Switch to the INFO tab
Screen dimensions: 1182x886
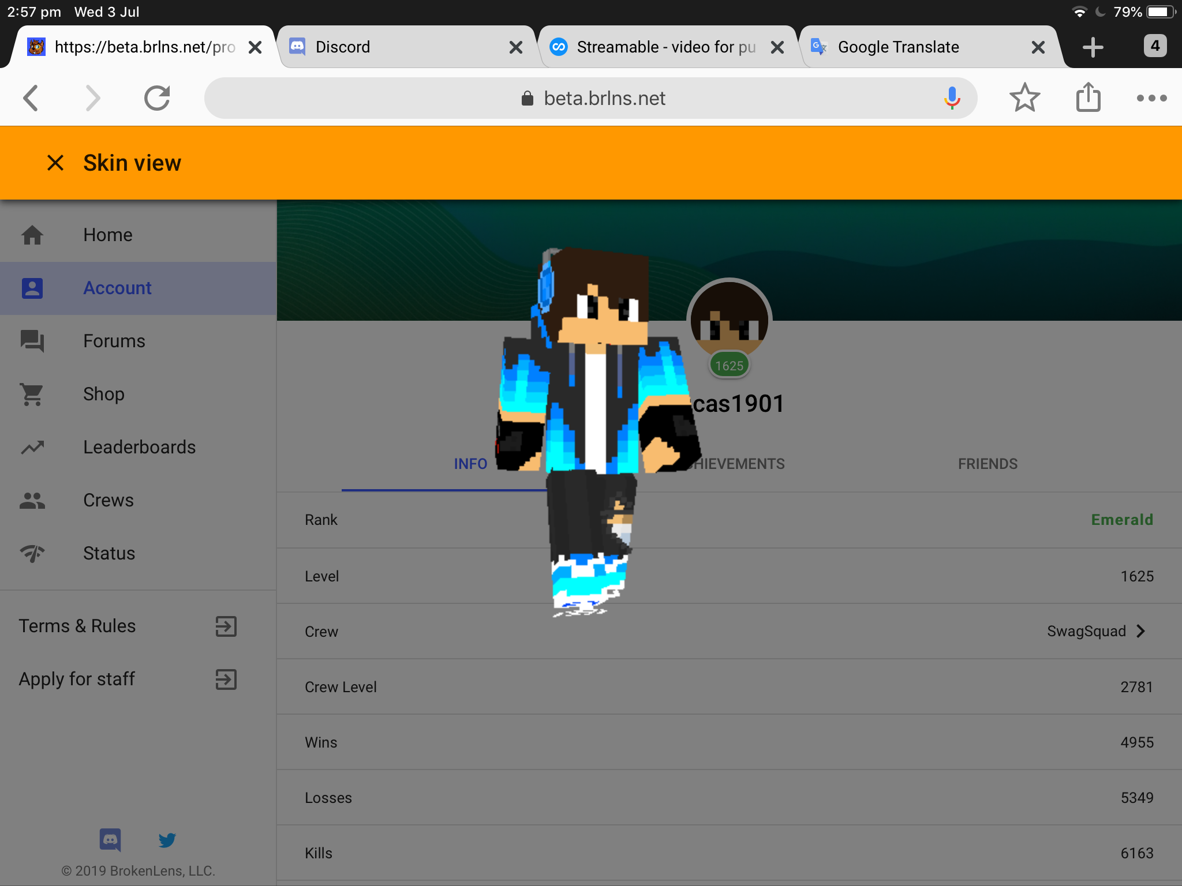[x=470, y=464]
